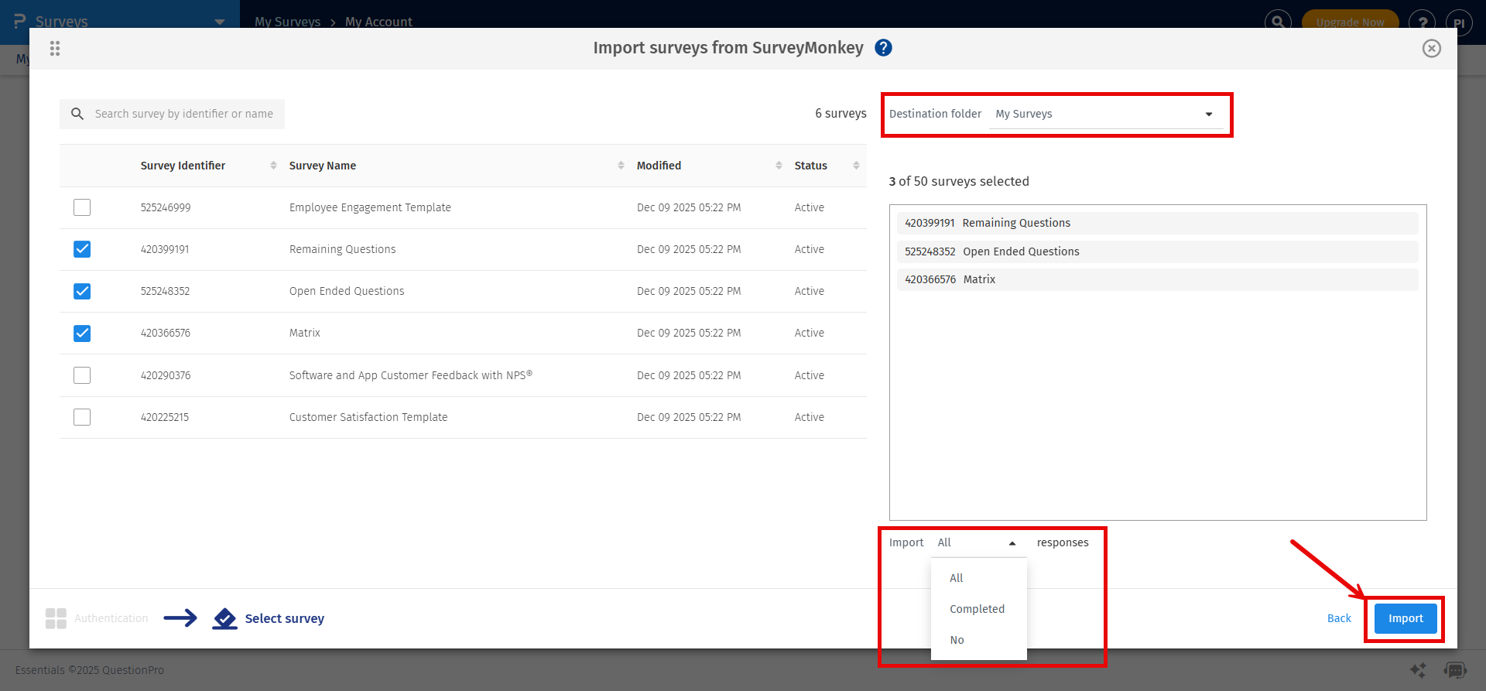Sort by Survey Identifier using its sort arrows

[x=273, y=166]
